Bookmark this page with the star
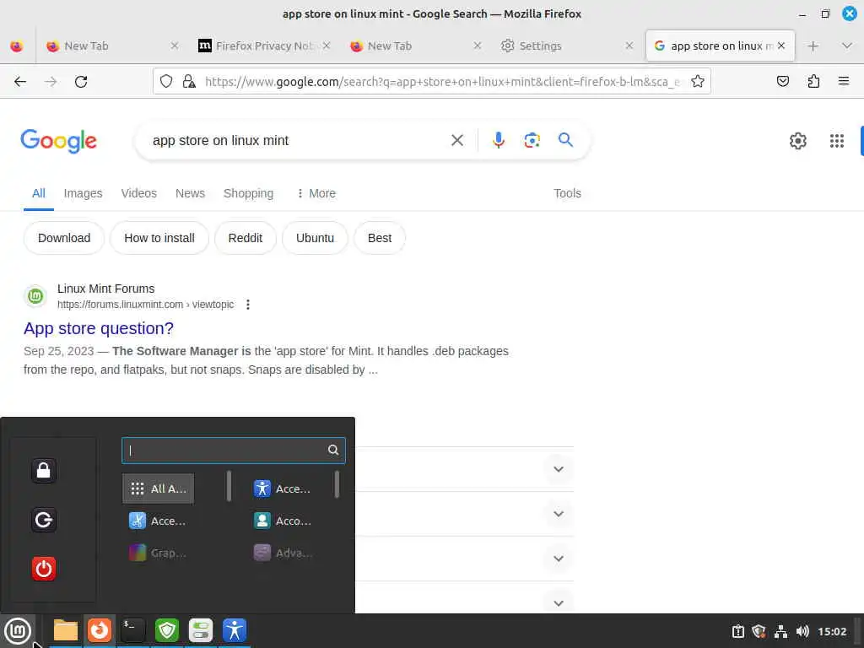864x648 pixels. (x=698, y=82)
